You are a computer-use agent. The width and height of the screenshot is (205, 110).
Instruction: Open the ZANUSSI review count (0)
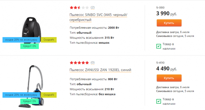tap(93, 62)
